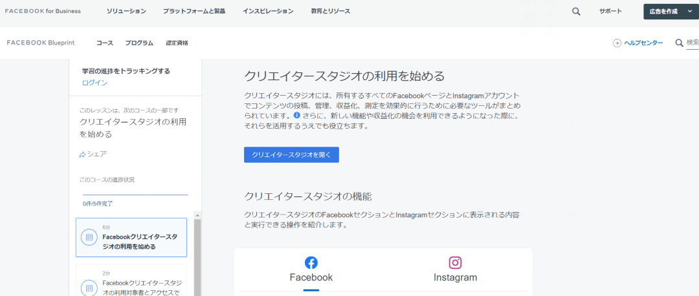Open the コース menu item
Viewport: 699px width, 296px height.
(105, 43)
